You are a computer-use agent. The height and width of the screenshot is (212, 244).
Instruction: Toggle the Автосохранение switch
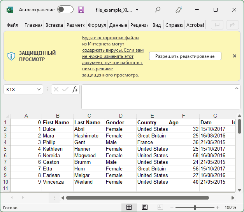point(65,9)
